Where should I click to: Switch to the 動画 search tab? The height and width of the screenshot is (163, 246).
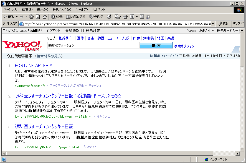(101, 38)
